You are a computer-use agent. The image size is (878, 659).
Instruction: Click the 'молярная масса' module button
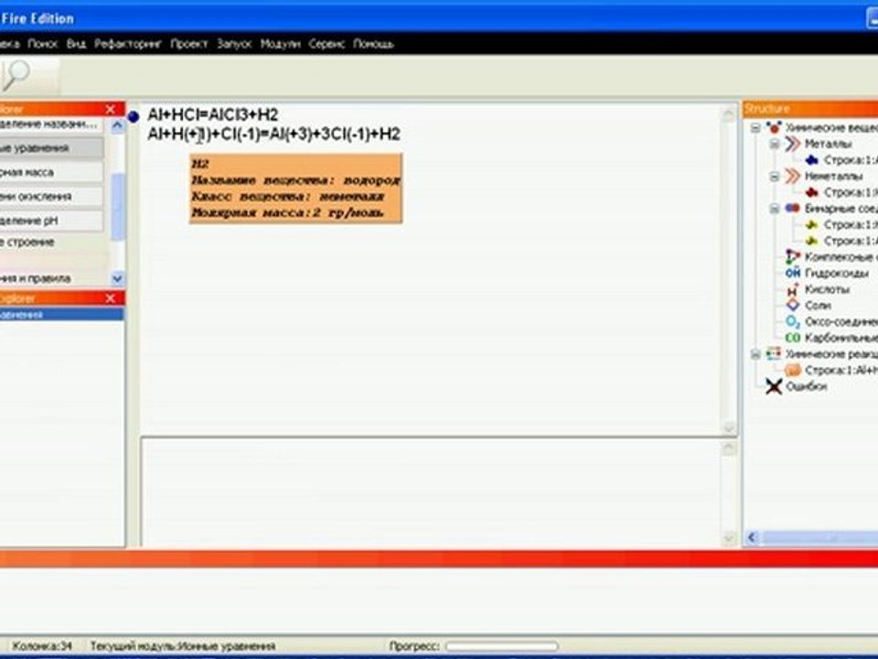[x=51, y=172]
